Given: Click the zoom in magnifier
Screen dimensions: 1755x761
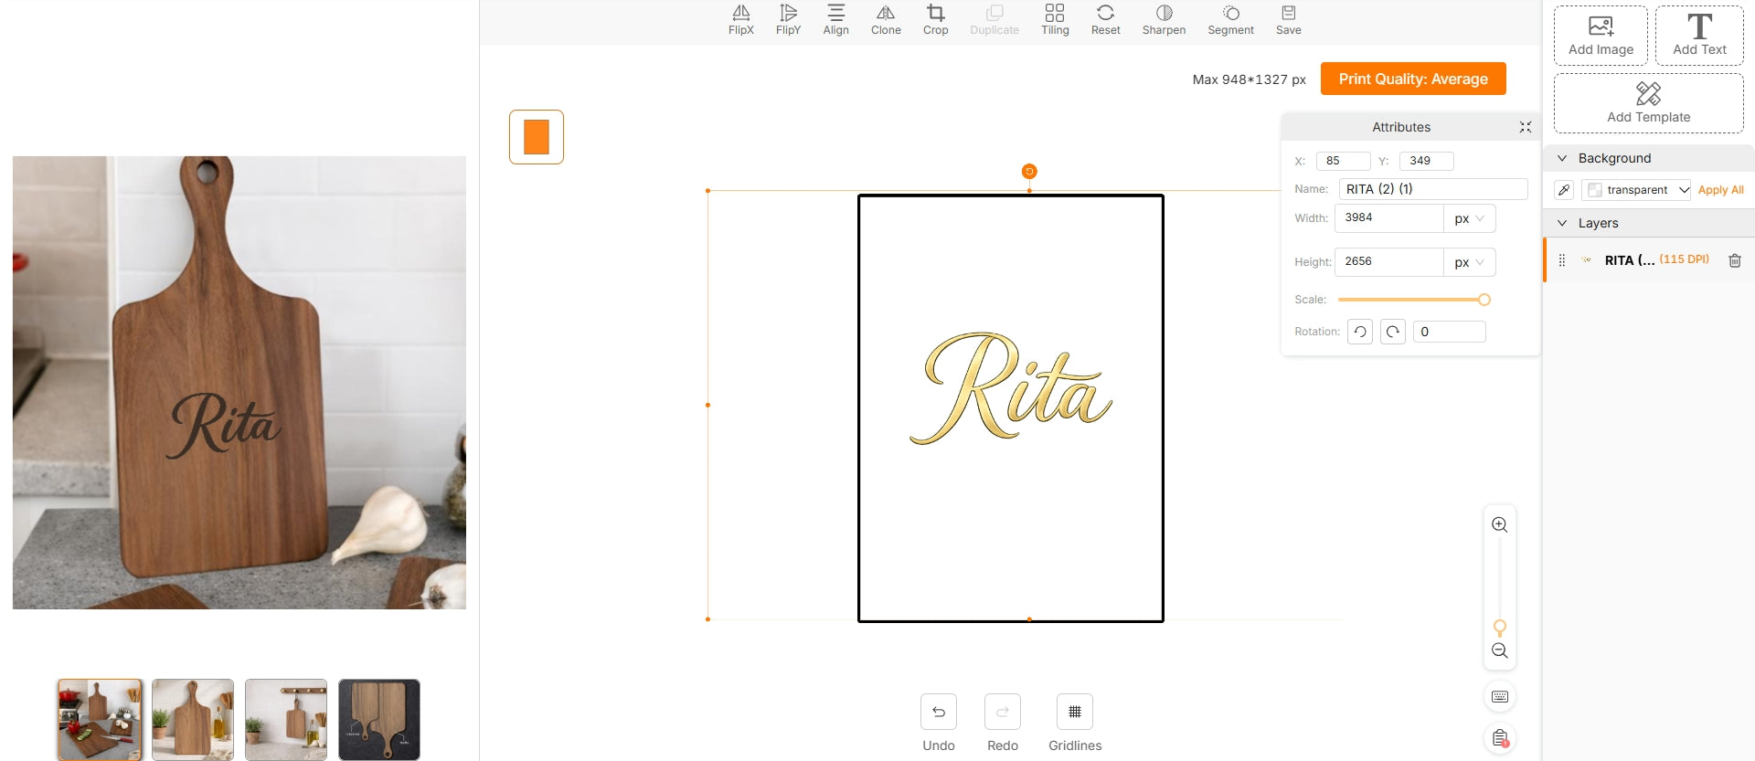Looking at the screenshot, I should click(1499, 525).
